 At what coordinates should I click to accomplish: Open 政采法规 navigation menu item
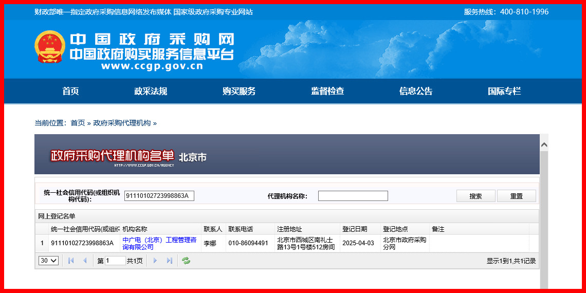coord(151,91)
